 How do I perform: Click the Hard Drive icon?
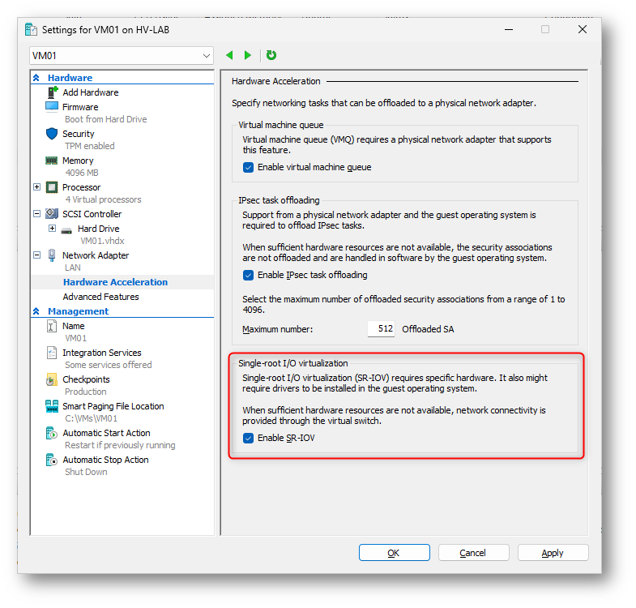click(66, 230)
